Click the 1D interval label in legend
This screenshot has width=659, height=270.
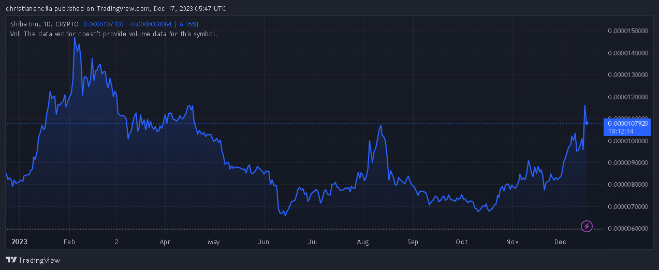48,24
